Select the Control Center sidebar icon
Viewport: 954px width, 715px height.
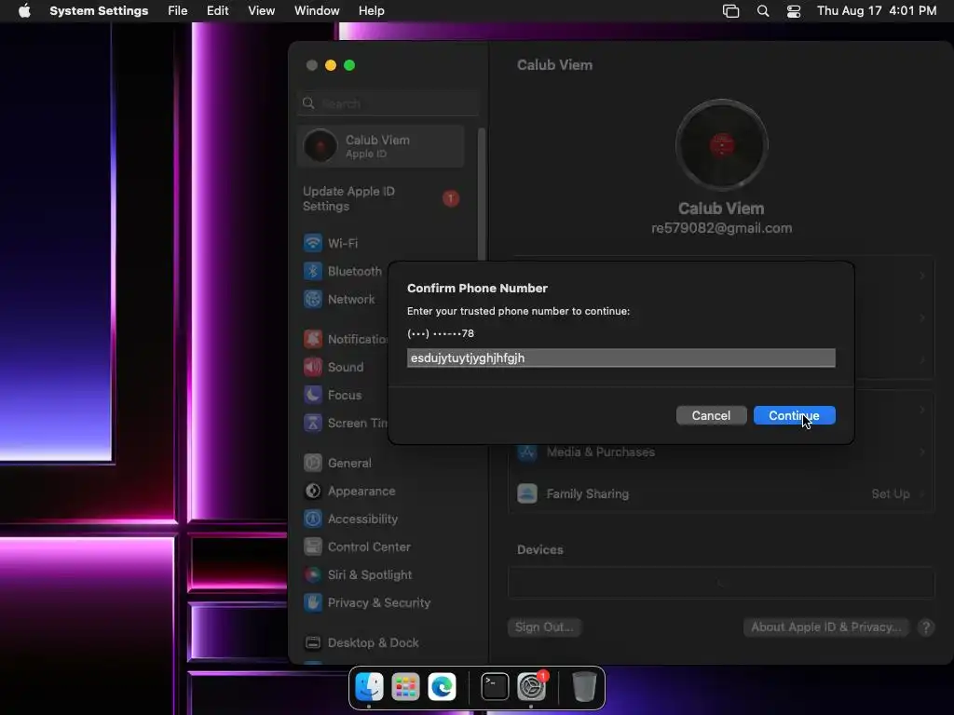click(313, 546)
